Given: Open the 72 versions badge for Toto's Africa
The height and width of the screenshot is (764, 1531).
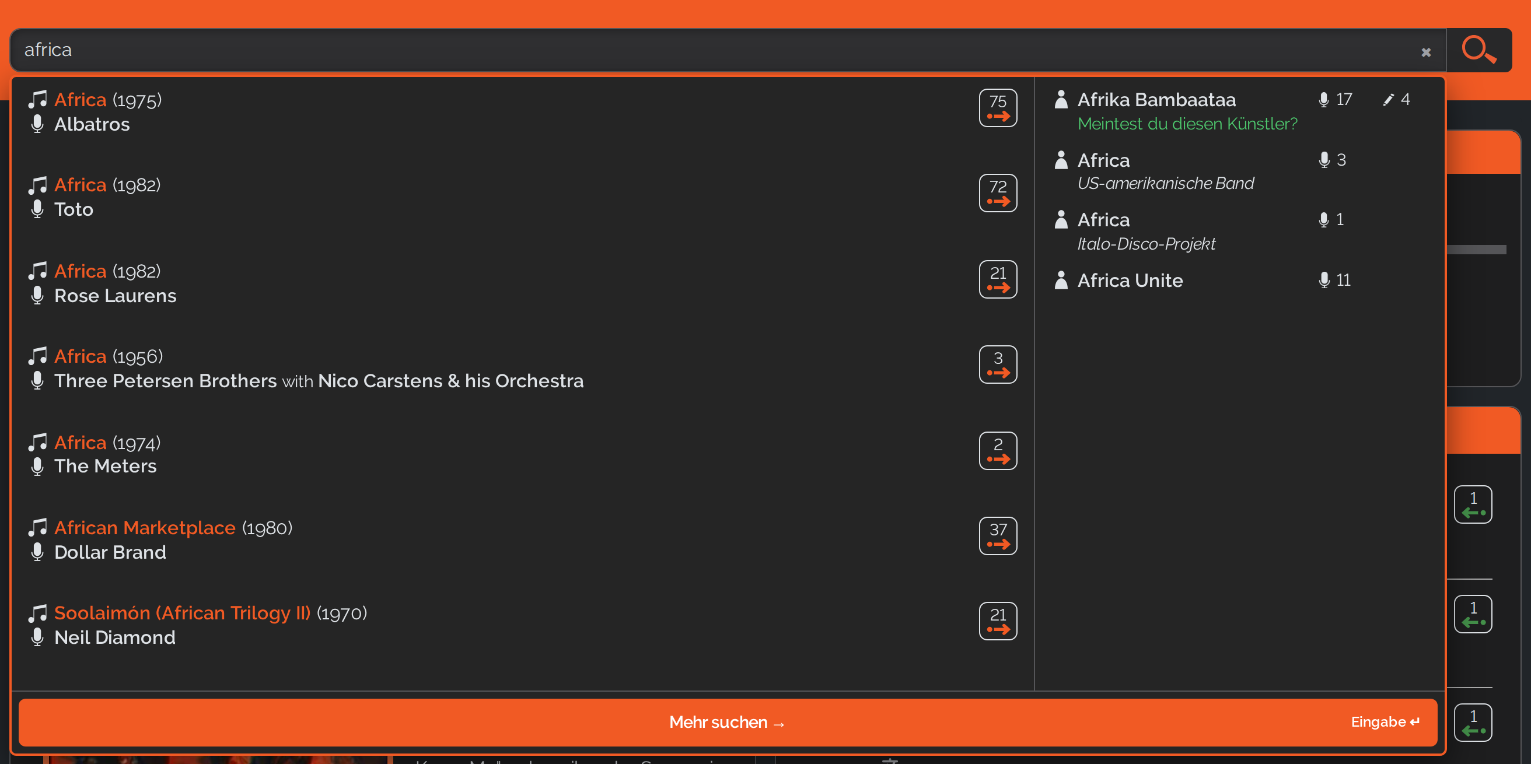Looking at the screenshot, I should coord(998,192).
